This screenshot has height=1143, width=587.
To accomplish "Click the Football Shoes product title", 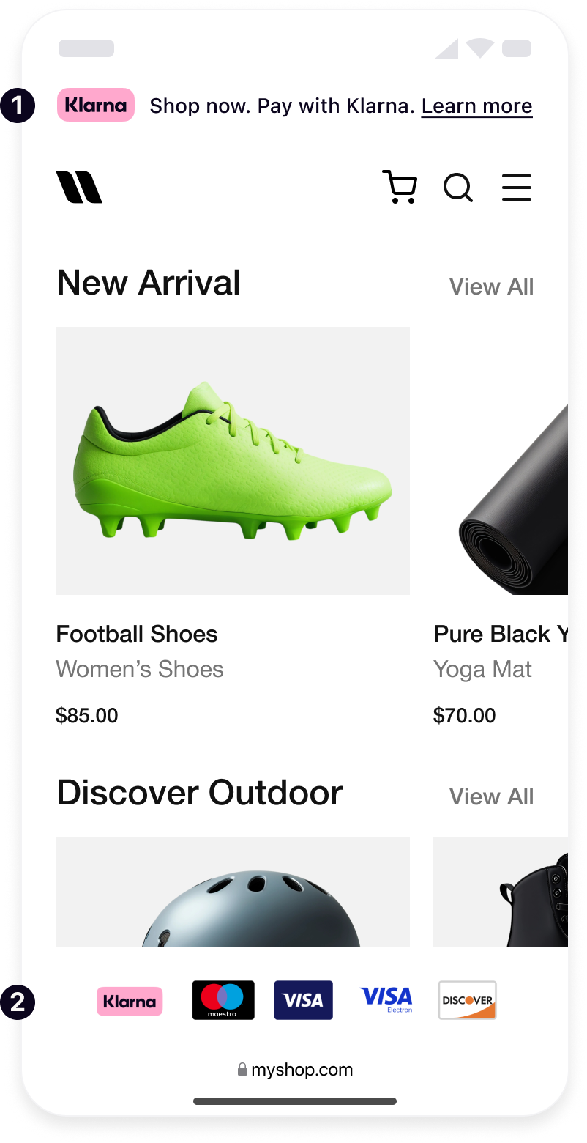I will [137, 634].
